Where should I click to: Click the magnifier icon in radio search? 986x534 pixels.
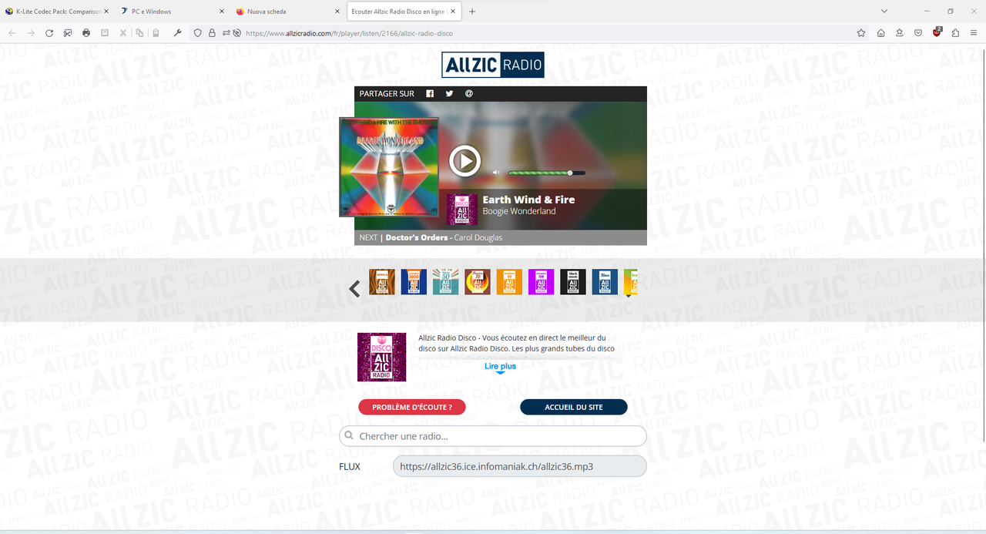(350, 436)
